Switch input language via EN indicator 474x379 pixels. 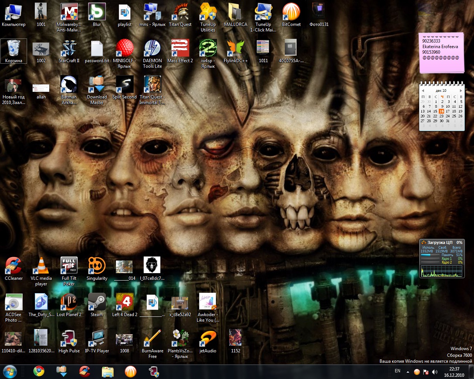click(x=397, y=371)
